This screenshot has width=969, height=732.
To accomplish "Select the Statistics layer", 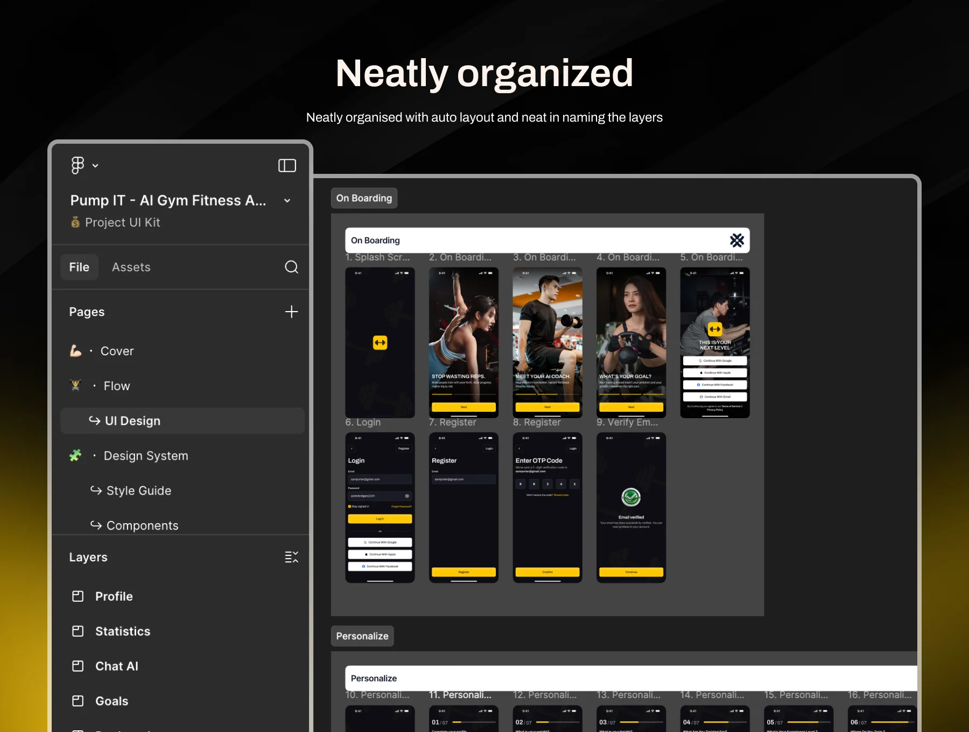I will point(123,631).
